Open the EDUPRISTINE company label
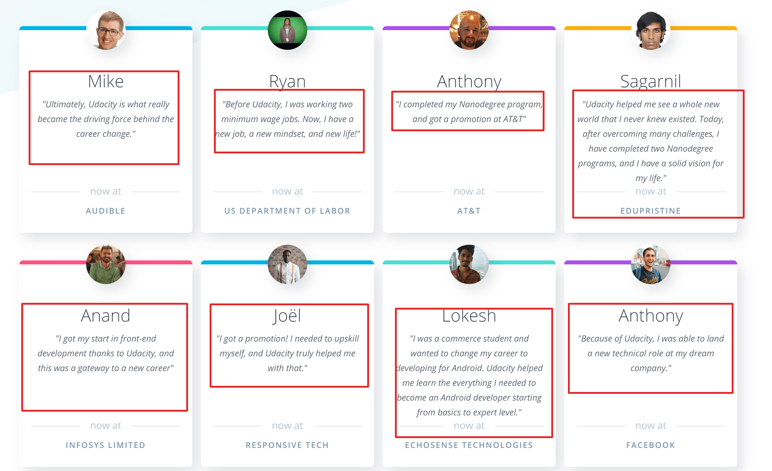The height and width of the screenshot is (471, 772). point(650,211)
